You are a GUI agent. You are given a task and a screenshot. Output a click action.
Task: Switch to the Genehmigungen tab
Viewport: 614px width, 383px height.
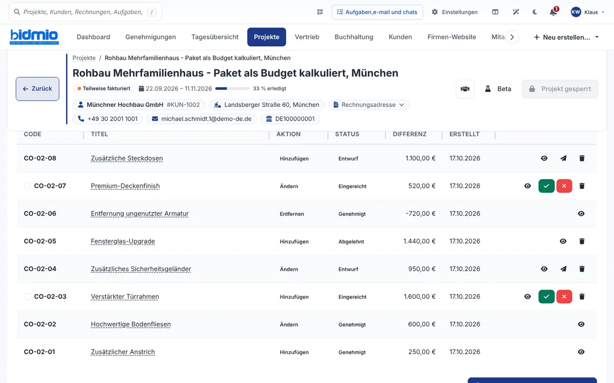tap(150, 37)
